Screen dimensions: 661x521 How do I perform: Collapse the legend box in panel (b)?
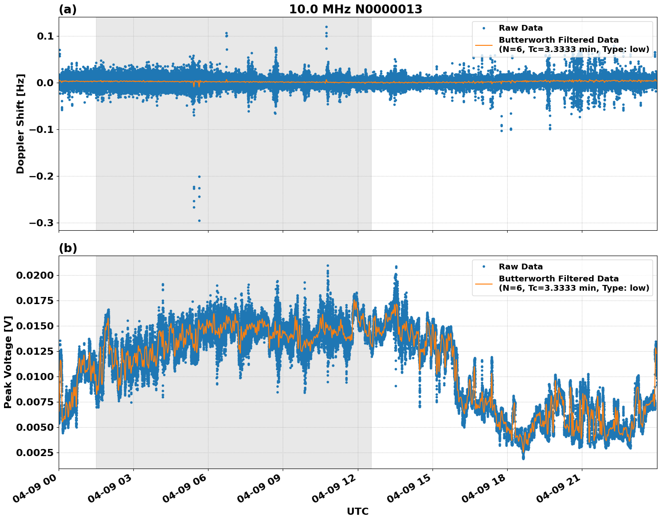tap(563, 277)
